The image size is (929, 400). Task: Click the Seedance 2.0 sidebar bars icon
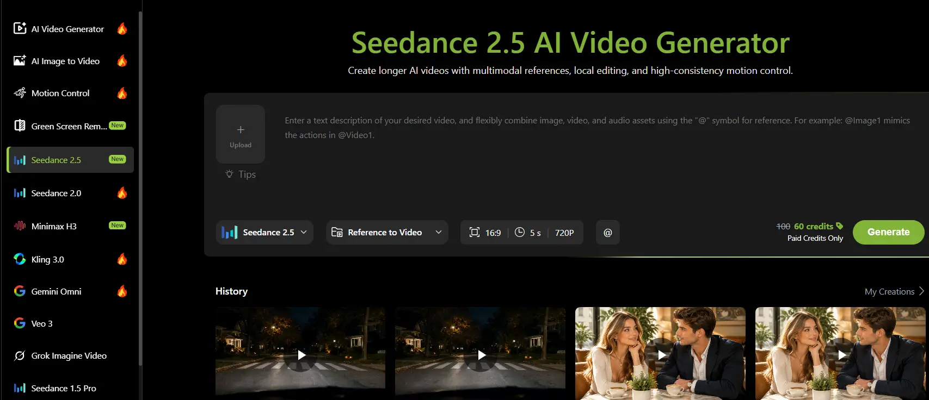point(20,193)
